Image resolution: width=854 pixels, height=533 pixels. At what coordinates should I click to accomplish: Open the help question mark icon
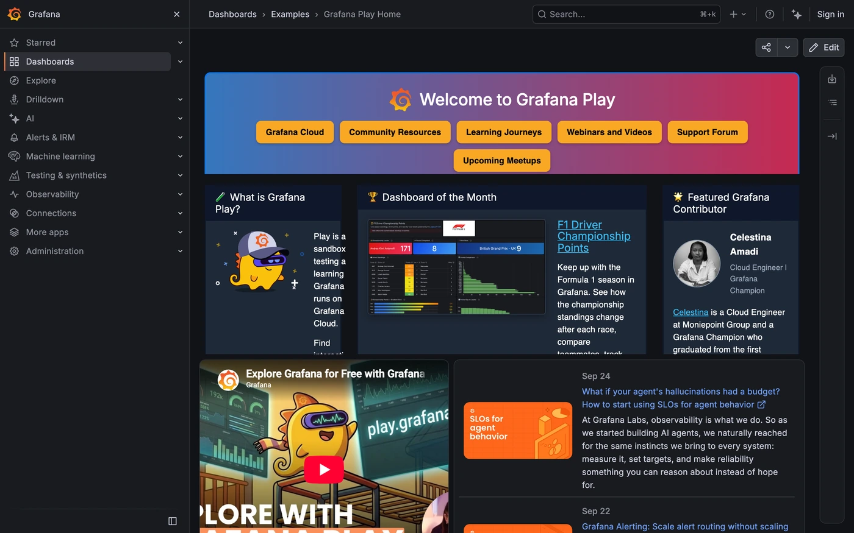pyautogui.click(x=770, y=14)
